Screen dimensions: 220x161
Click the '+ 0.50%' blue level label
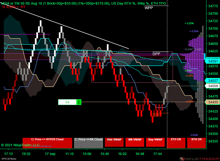pos(194,31)
